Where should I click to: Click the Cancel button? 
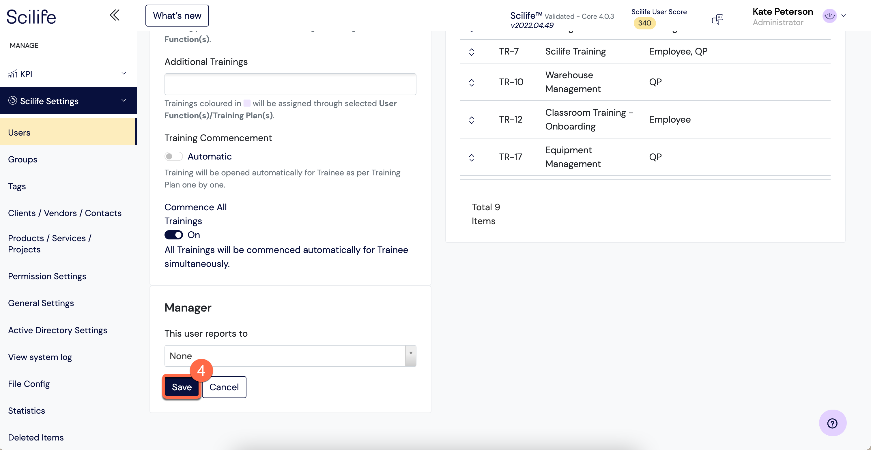coord(224,387)
